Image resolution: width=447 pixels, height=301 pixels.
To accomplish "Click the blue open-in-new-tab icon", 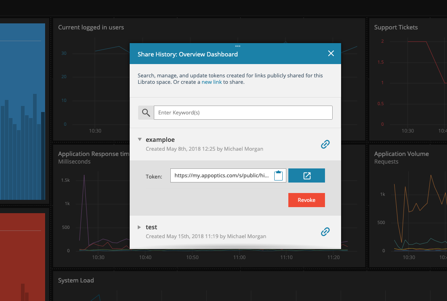I will (306, 175).
